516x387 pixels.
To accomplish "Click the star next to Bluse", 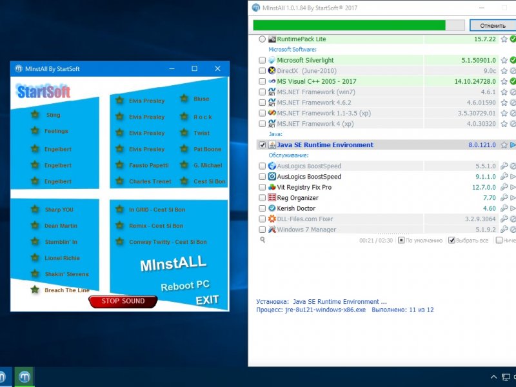I will [x=184, y=99].
